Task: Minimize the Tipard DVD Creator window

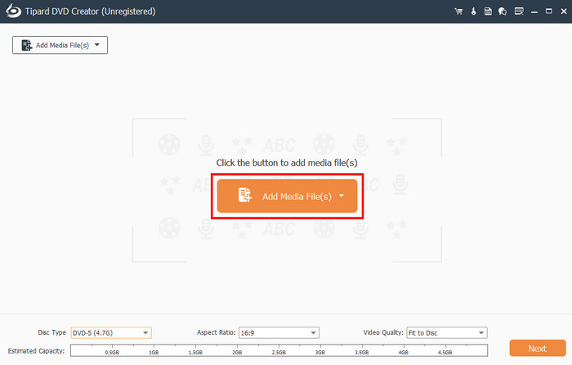Action: tap(534, 11)
